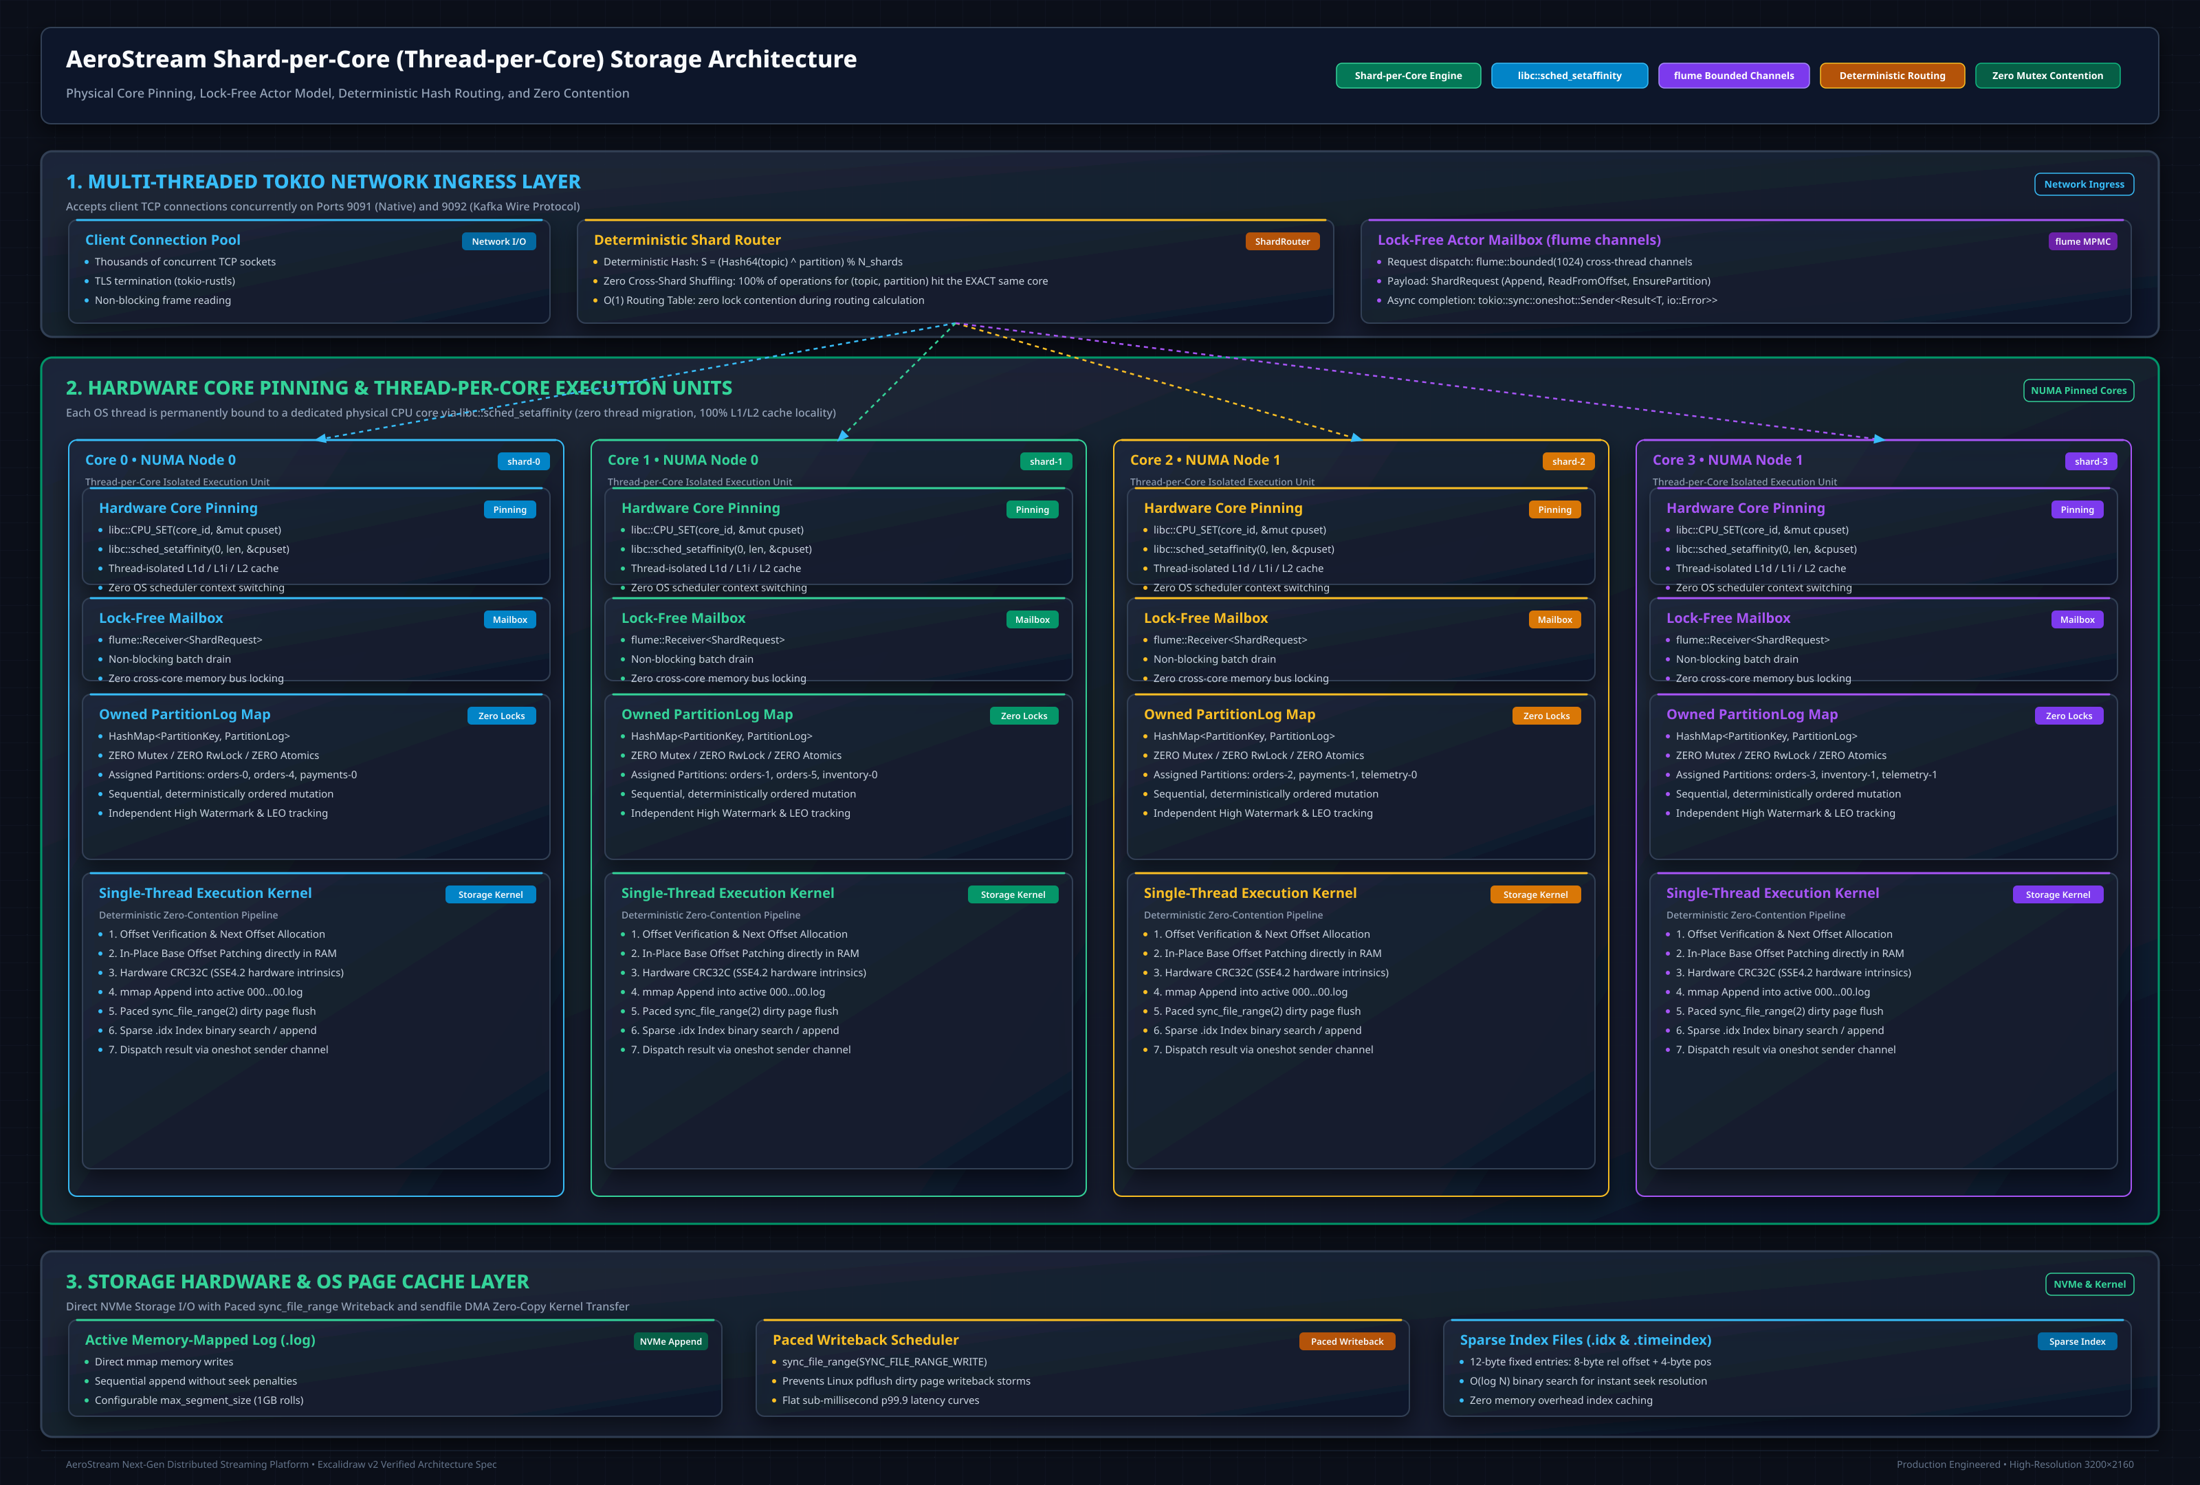Click the Deterministic Shard Router heading
The width and height of the screenshot is (2200, 1485).
687,241
